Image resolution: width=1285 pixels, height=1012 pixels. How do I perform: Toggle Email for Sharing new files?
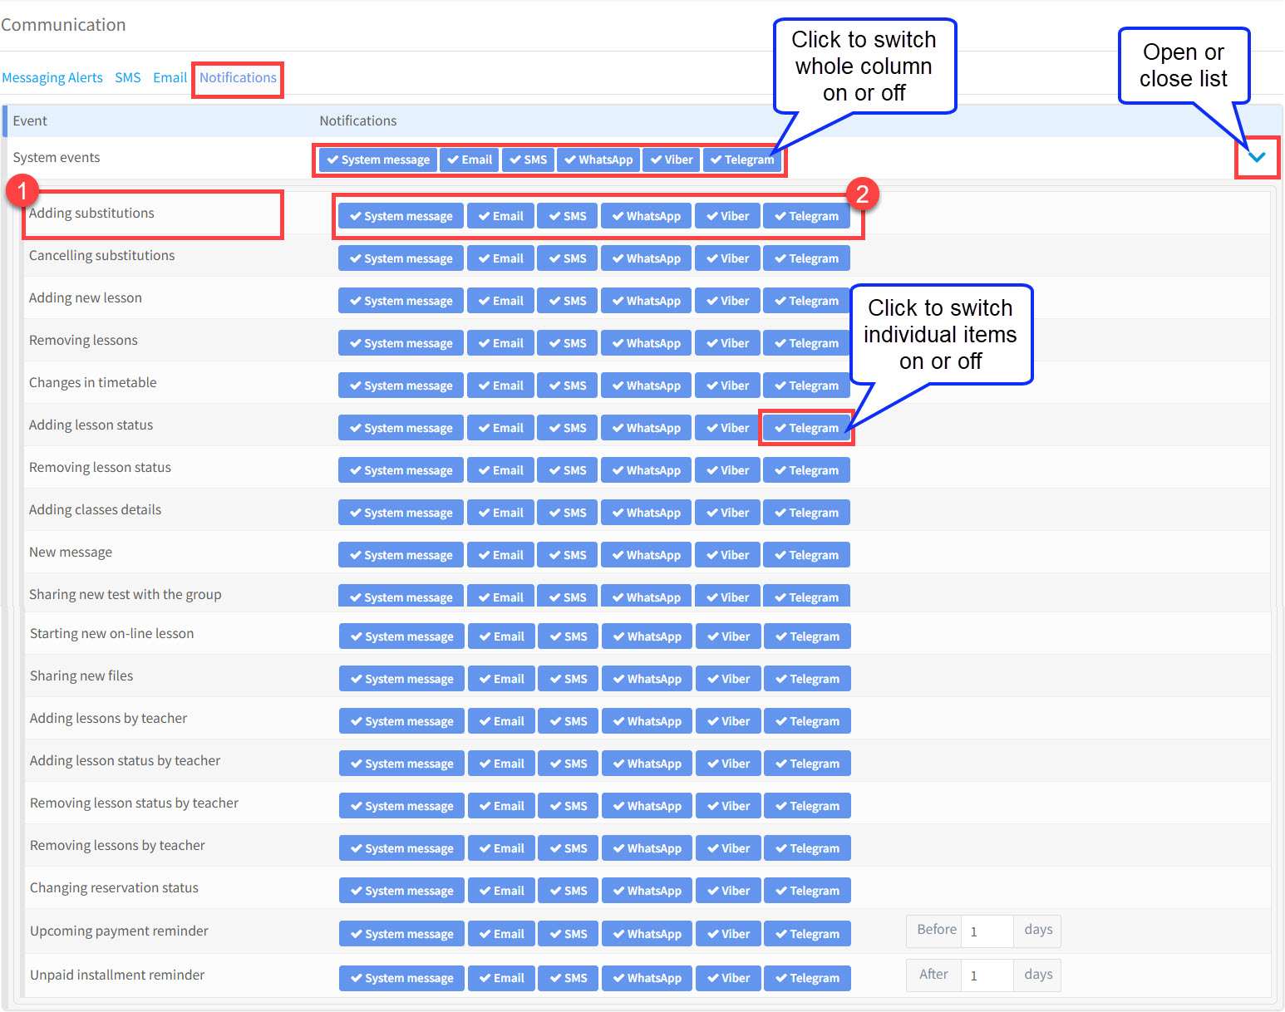click(x=501, y=679)
